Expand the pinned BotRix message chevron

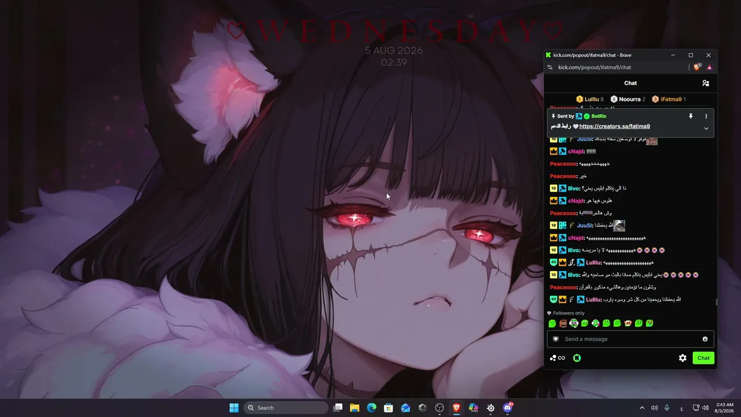pos(706,128)
